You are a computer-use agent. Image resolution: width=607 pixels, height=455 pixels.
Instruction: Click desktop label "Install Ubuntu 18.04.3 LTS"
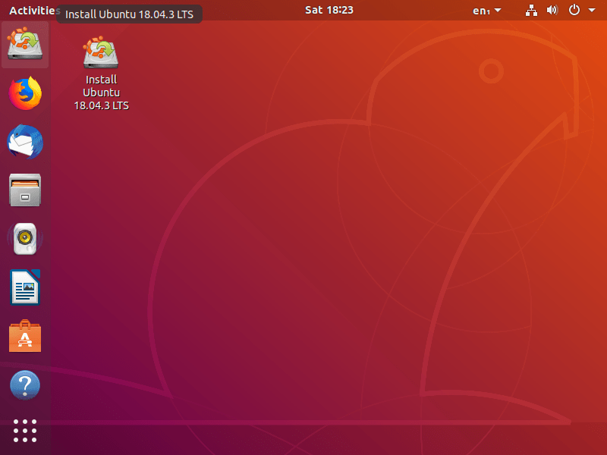101,93
